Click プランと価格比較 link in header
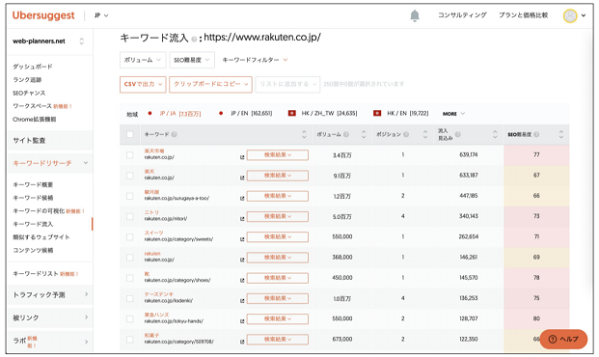599x357 pixels. pos(524,15)
